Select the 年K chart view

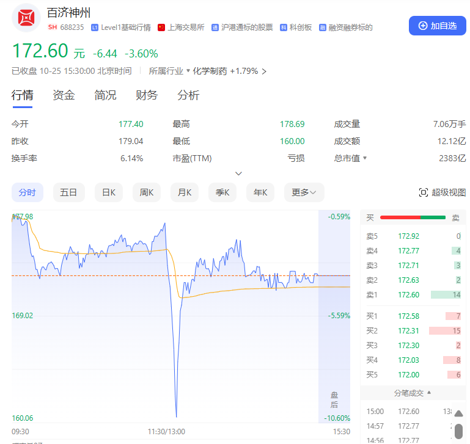click(x=260, y=192)
